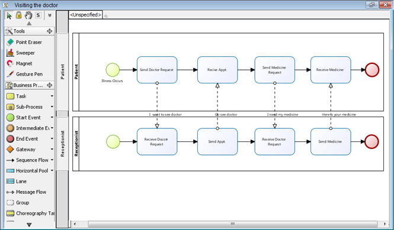The height and width of the screenshot is (230, 394).
Task: Select the Point Eraser tool
Action: pos(29,42)
